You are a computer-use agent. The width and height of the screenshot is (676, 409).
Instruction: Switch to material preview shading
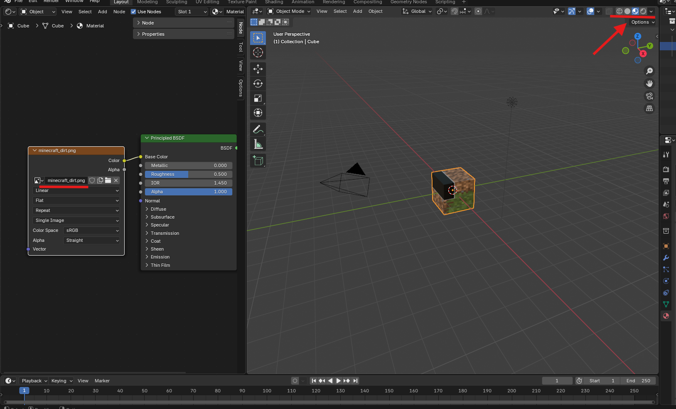tap(635, 11)
